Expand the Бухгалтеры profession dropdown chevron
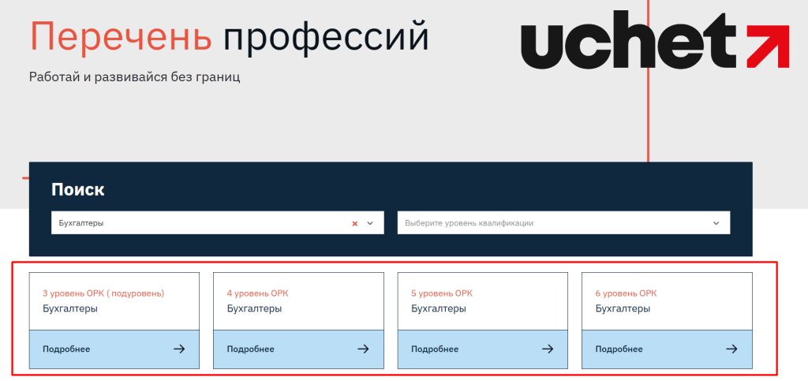 pos(369,223)
